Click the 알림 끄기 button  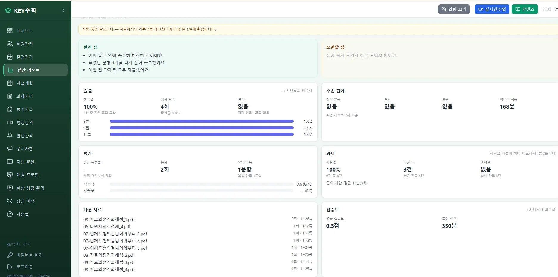point(454,9)
